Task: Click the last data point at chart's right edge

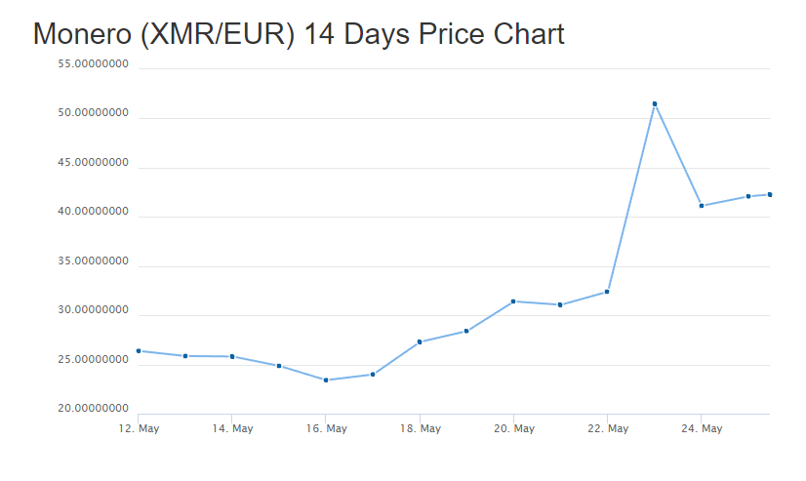Action: pos(770,195)
